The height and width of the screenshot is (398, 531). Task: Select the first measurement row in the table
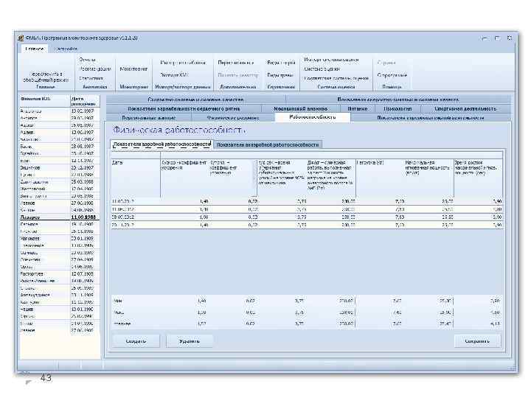[x=307, y=202]
